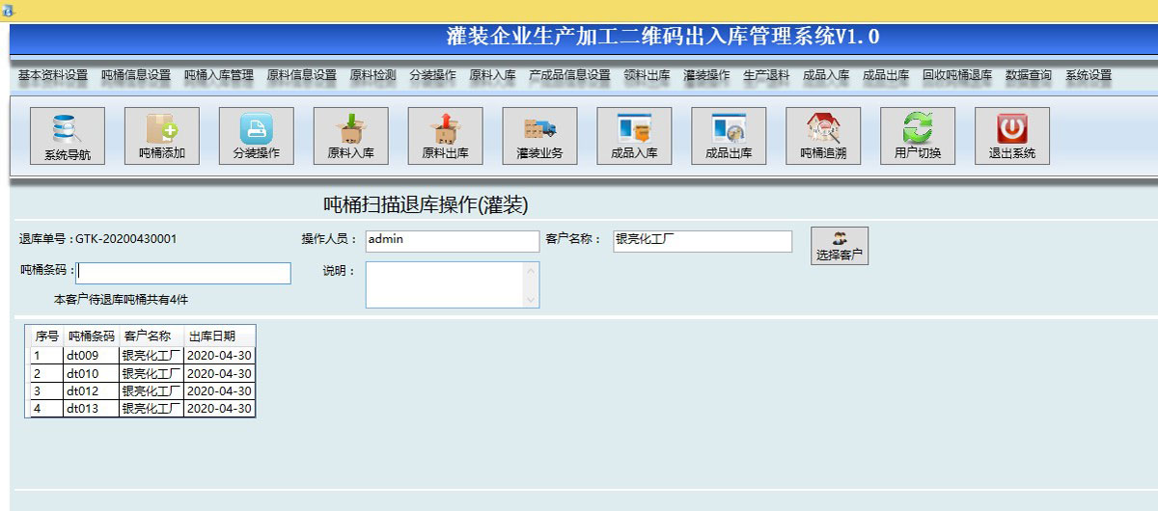Open 产成品信息设置 menu
Screen dimensions: 1158x511
tap(569, 75)
